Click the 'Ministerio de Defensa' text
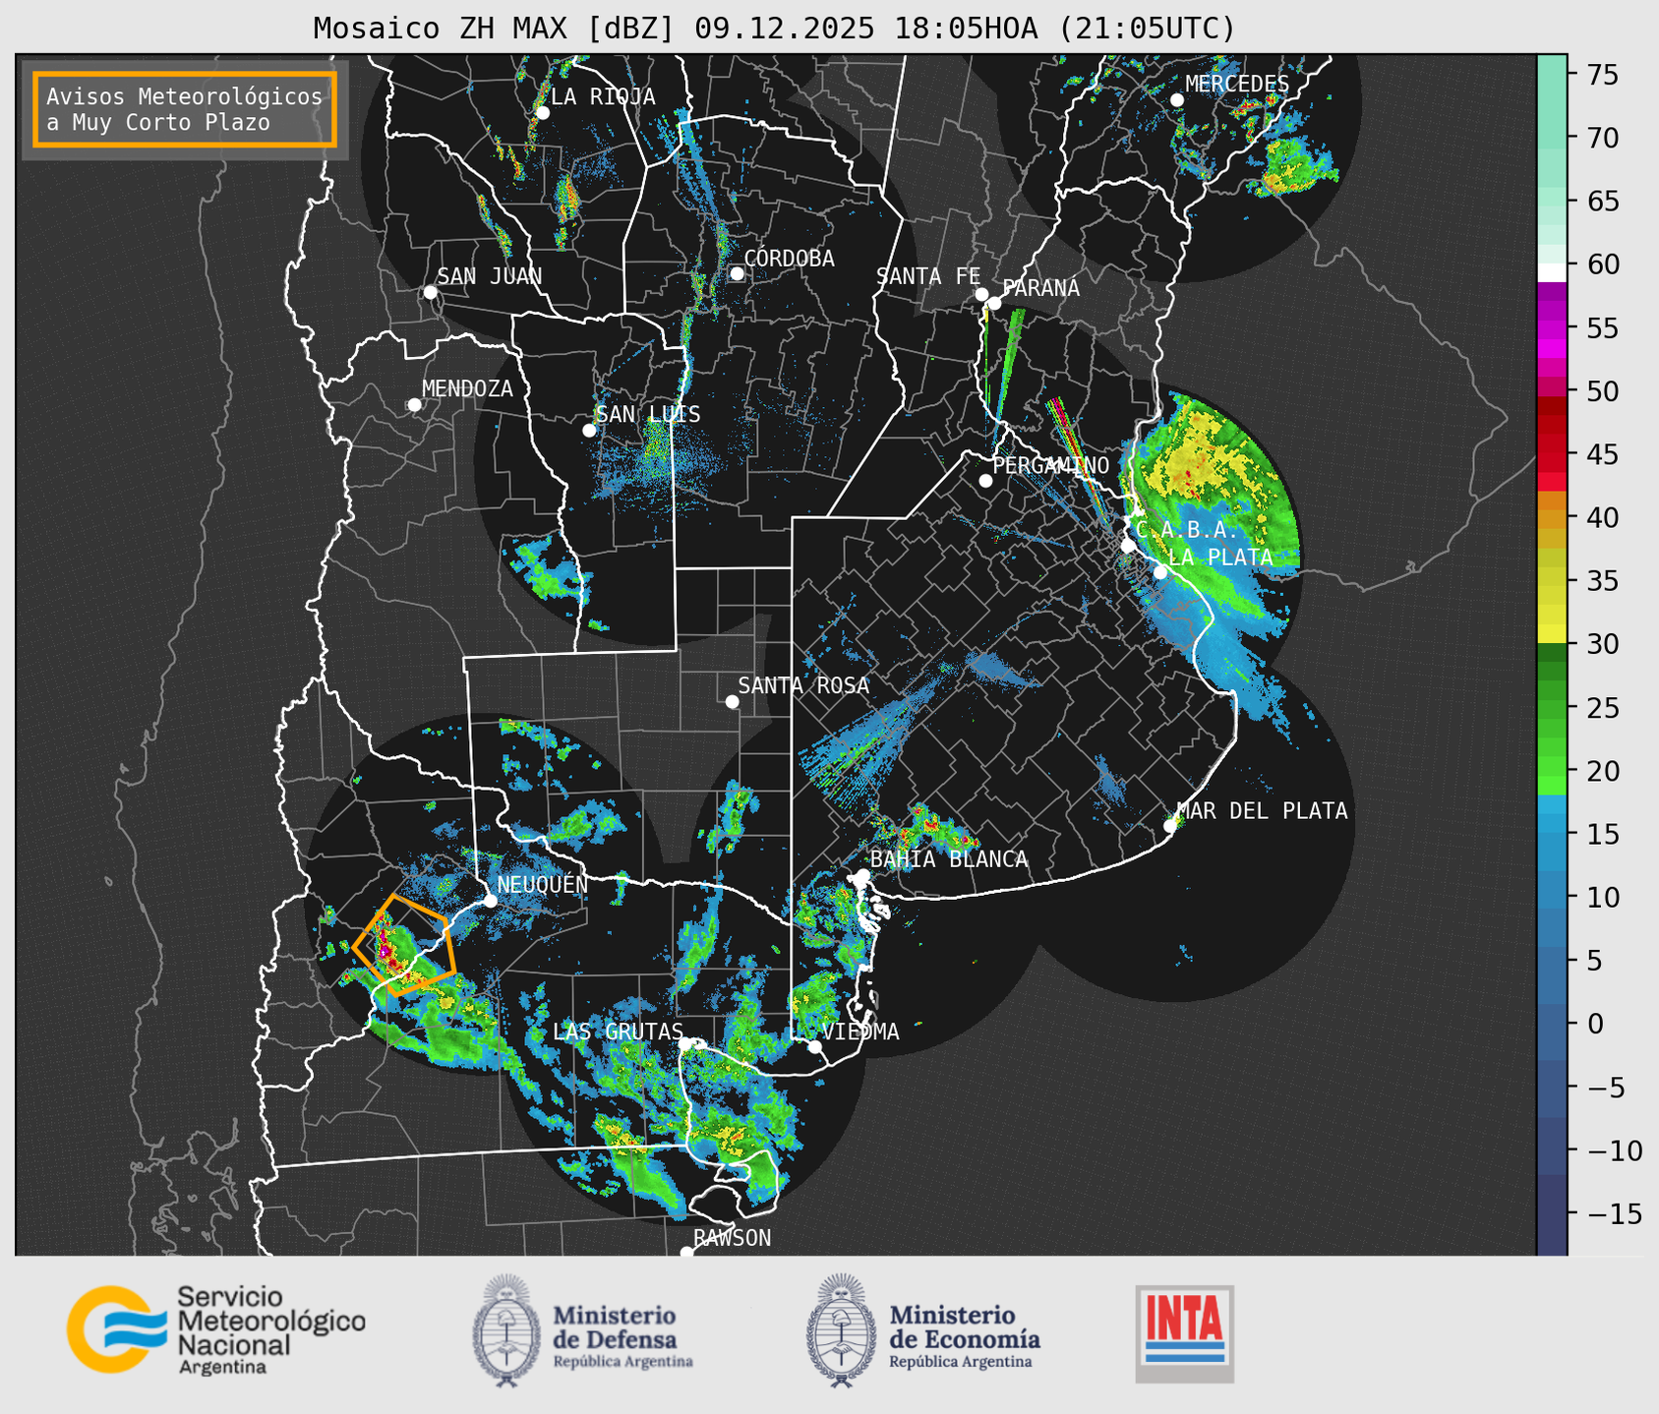This screenshot has height=1414, width=1659. coord(616,1326)
